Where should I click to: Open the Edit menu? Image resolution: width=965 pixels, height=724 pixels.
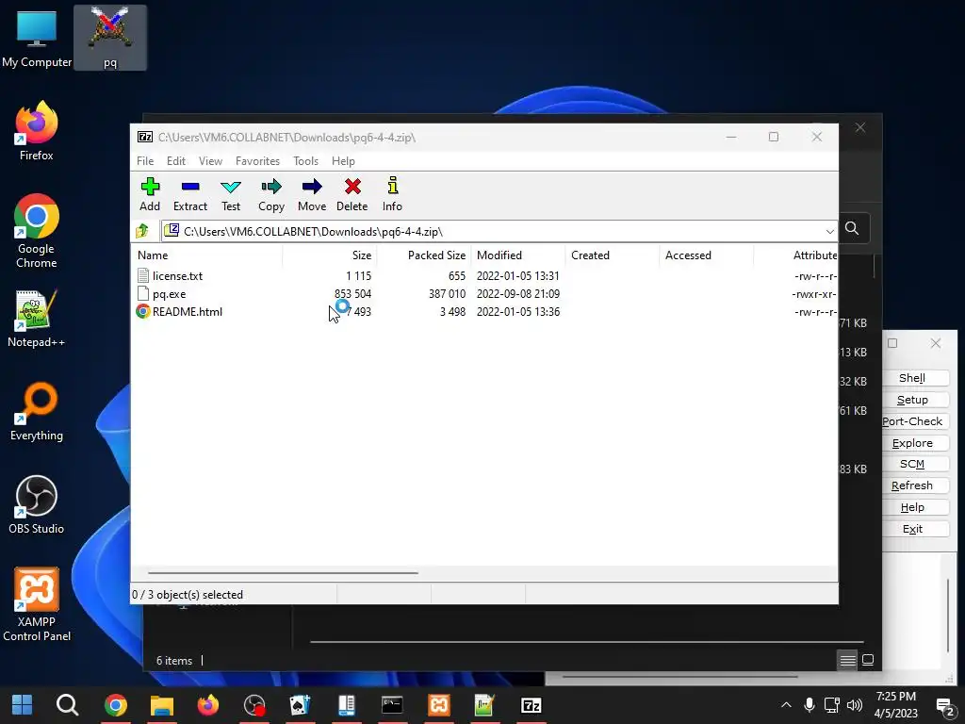point(176,160)
